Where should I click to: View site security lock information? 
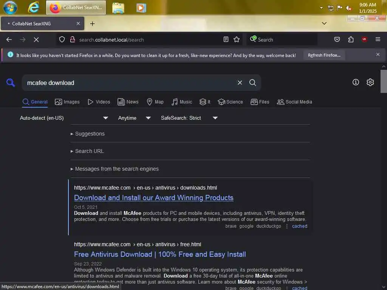pyautogui.click(x=72, y=39)
